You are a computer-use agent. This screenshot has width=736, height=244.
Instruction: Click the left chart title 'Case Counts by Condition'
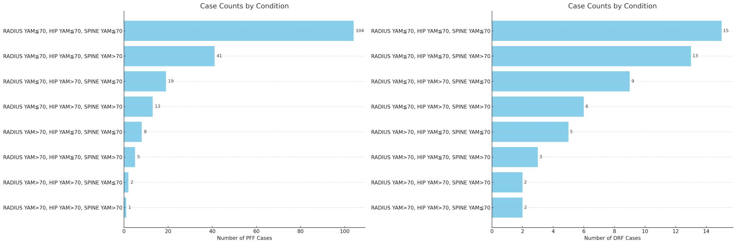click(x=244, y=6)
